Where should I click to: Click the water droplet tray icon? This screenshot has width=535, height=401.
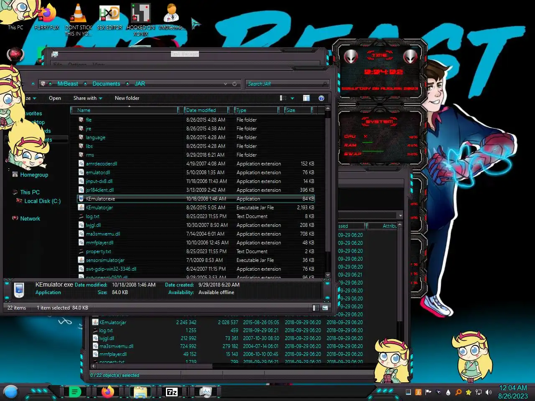[448, 392]
